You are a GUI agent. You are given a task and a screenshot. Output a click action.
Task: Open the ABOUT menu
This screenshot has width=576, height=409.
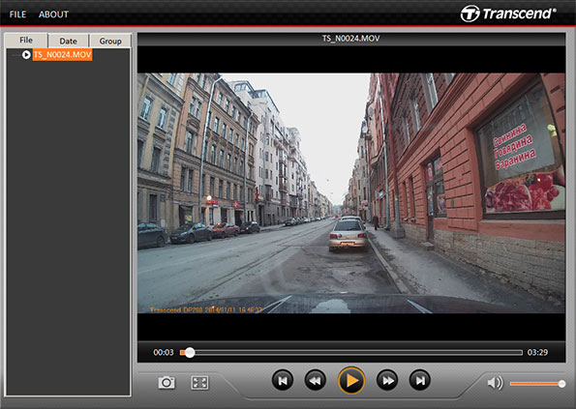pos(53,15)
